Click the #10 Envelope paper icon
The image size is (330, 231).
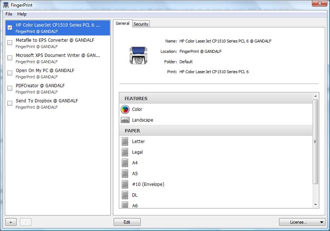point(125,184)
